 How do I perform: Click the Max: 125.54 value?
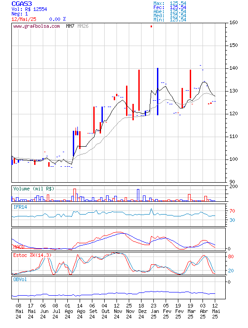(170, 3)
